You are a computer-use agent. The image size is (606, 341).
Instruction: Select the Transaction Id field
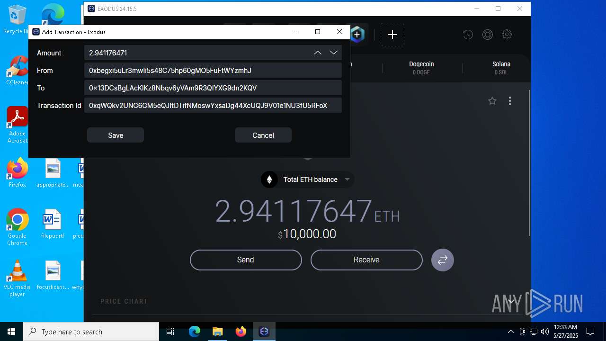(213, 105)
